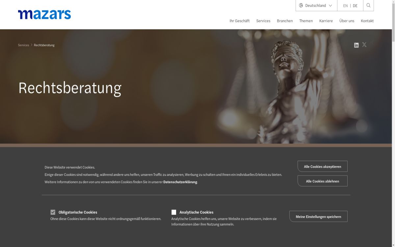The height and width of the screenshot is (247, 395).
Task: Select the Themen menu item
Action: (x=306, y=21)
